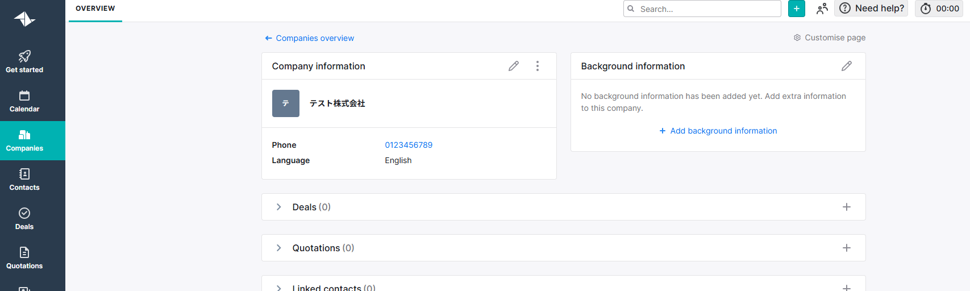The width and height of the screenshot is (970, 291).
Task: Open Calendar from the sidebar
Action: point(24,102)
